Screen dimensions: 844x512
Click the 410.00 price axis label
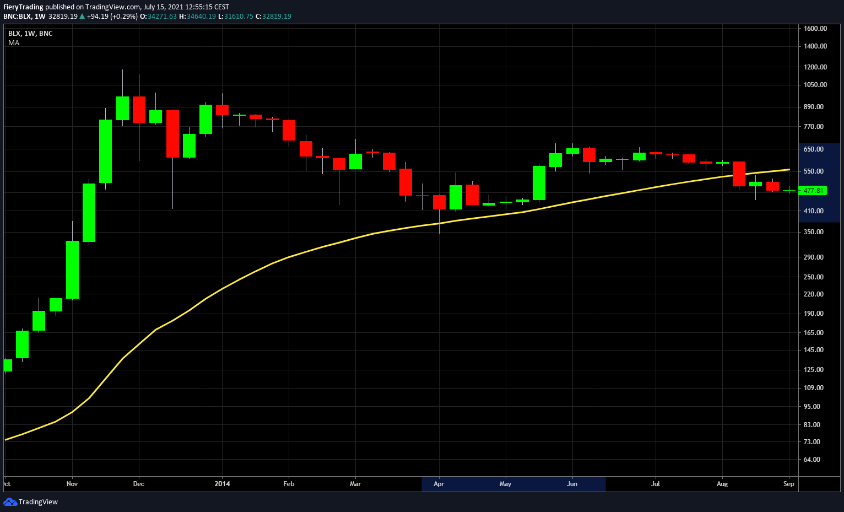coord(814,211)
